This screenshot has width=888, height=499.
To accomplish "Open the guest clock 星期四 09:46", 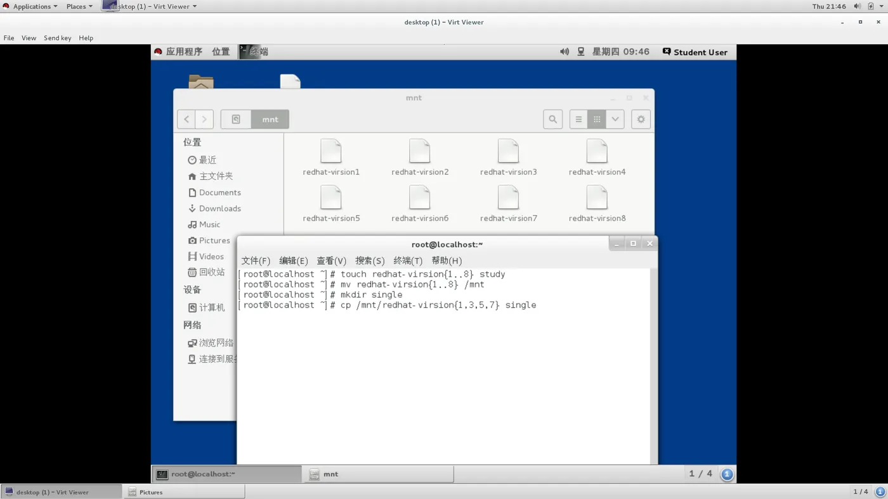I will (621, 52).
